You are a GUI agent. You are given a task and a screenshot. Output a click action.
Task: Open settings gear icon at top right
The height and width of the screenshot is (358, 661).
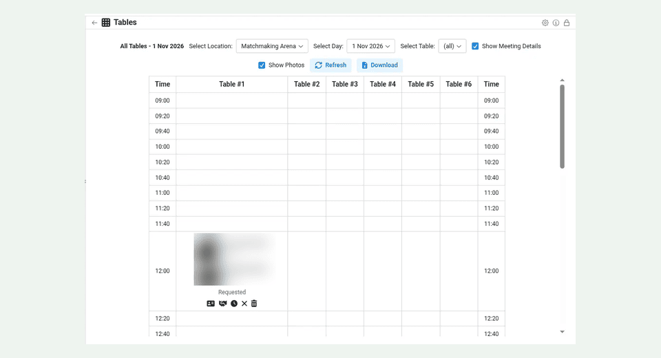[545, 23]
